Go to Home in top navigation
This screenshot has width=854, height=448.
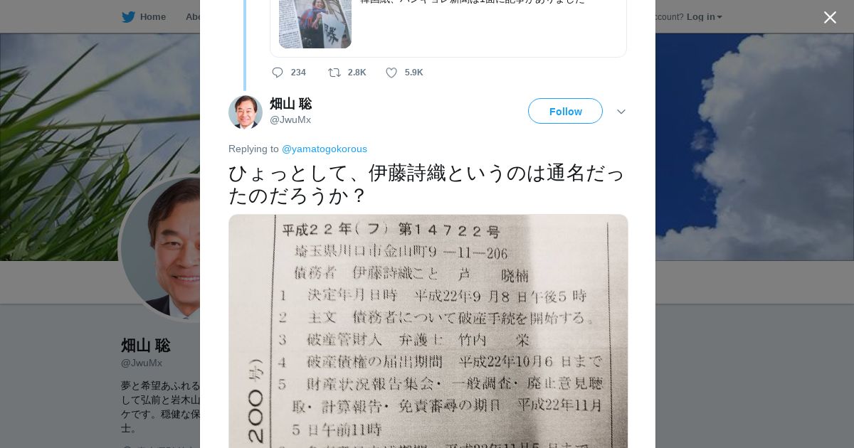pyautogui.click(x=153, y=17)
